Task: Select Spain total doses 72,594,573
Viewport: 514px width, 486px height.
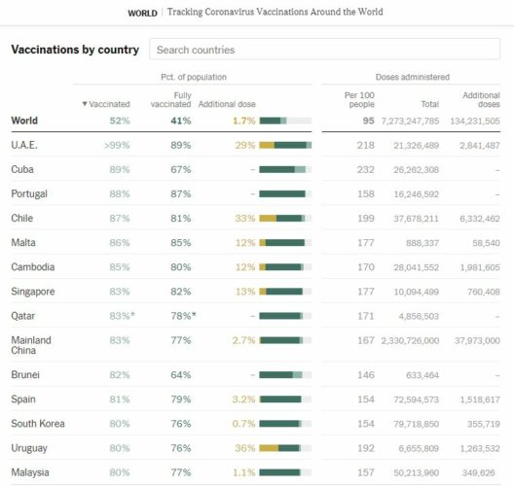Action: (x=417, y=399)
